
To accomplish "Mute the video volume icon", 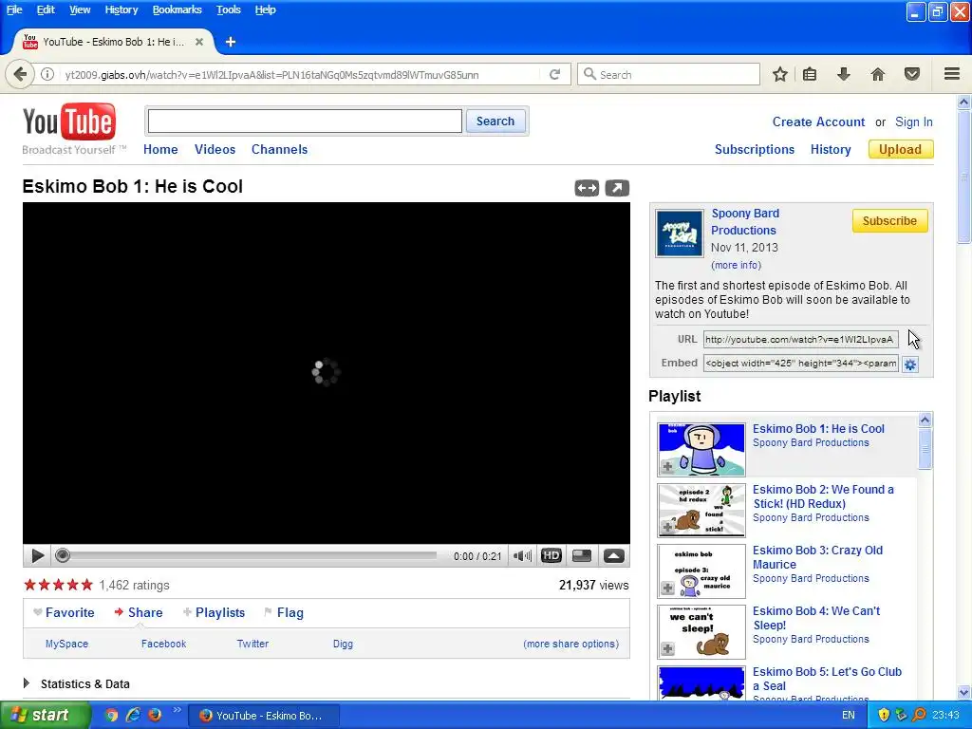I will click(522, 556).
